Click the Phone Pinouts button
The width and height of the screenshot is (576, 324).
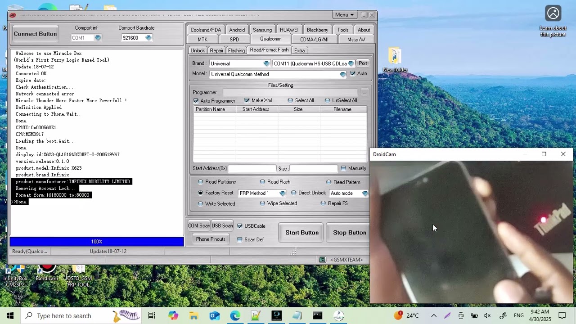coord(211,239)
